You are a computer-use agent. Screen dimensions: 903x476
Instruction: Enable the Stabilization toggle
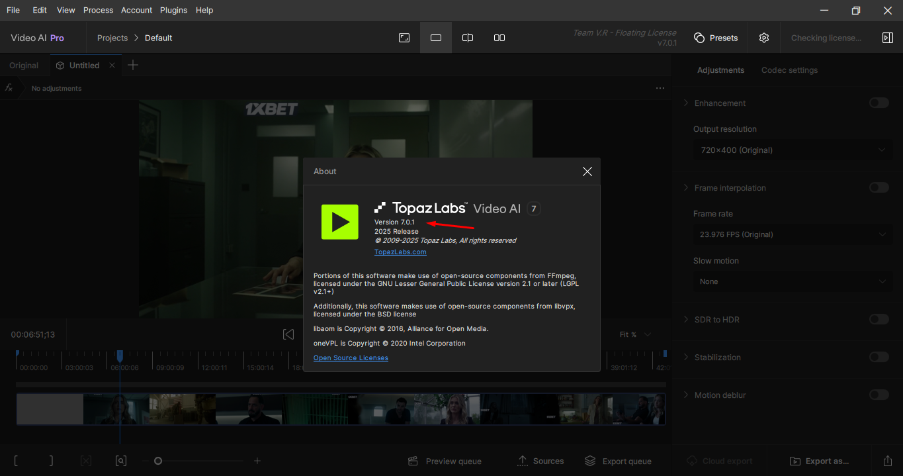pyautogui.click(x=879, y=357)
